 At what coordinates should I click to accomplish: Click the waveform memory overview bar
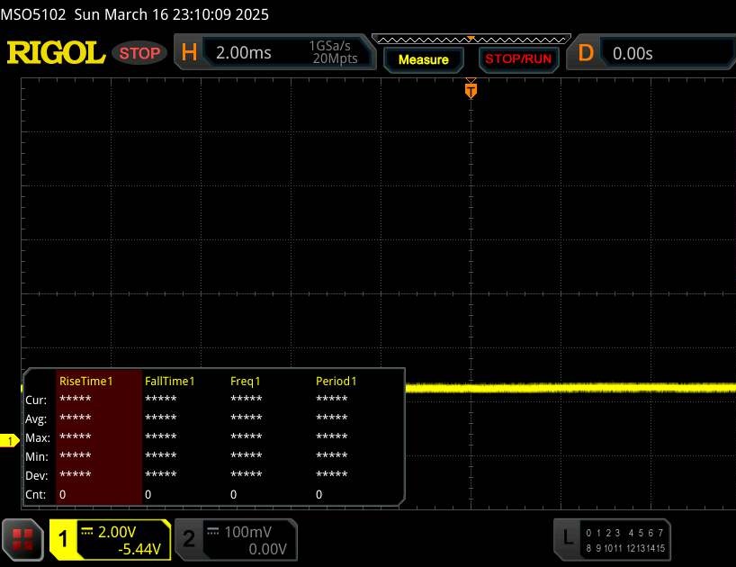coord(471,39)
